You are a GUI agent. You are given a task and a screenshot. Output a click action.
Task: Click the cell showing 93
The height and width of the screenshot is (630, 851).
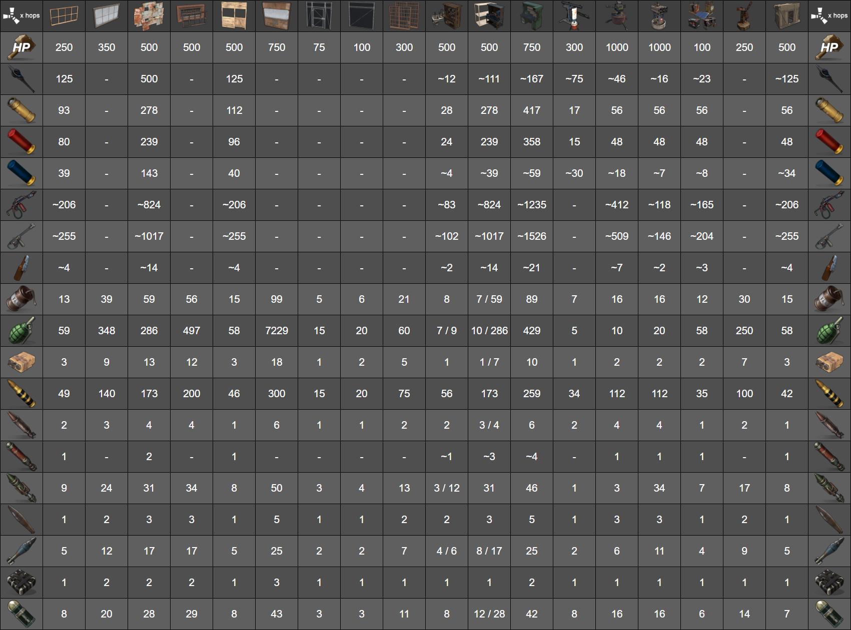pos(64,110)
